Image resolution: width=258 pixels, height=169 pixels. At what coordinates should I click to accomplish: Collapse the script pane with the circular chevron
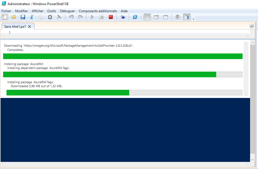(x=252, y=26)
